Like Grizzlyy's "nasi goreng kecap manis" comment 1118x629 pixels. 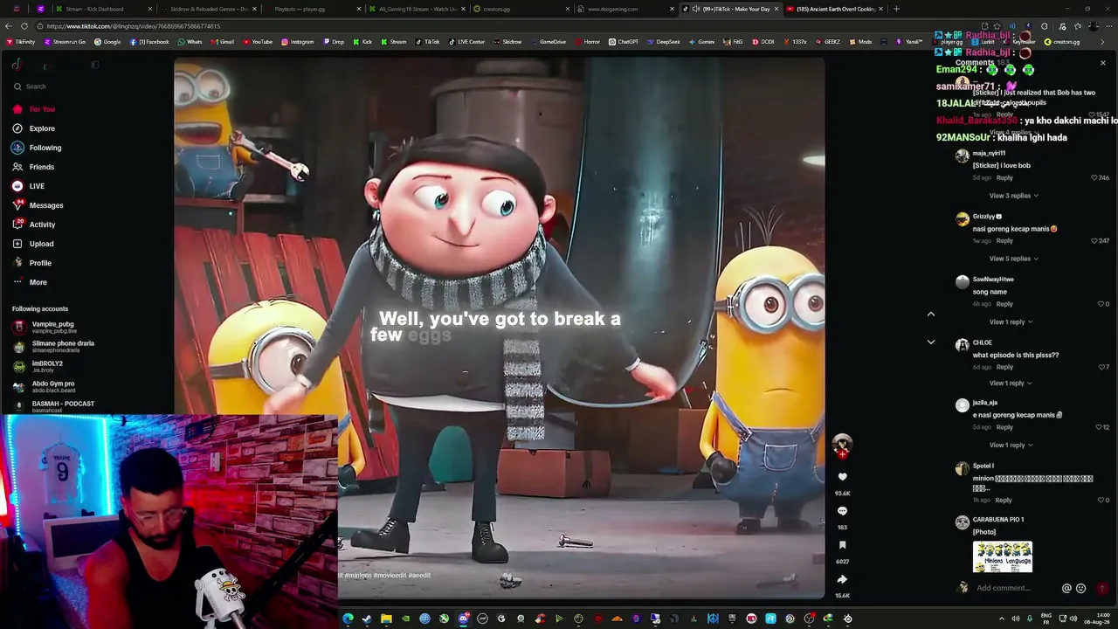pyautogui.click(x=1094, y=241)
